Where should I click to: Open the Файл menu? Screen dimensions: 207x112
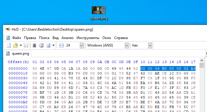click(x=16, y=38)
